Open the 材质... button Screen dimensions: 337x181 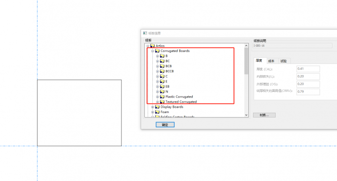[x=264, y=115]
